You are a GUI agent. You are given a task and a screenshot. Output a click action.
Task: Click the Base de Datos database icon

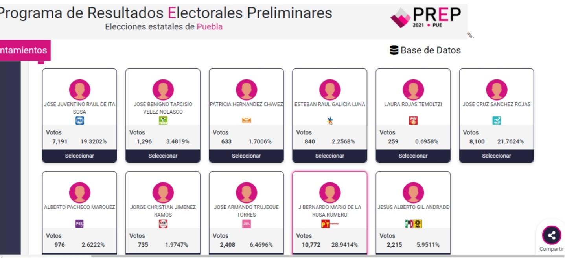394,50
